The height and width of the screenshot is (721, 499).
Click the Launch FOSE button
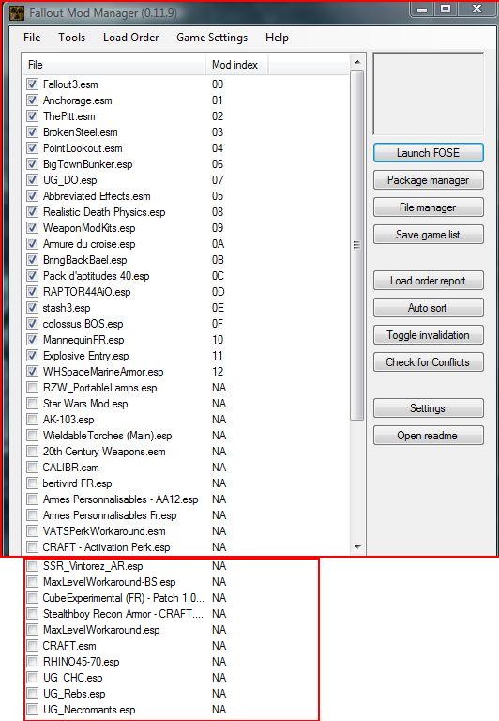tap(429, 153)
